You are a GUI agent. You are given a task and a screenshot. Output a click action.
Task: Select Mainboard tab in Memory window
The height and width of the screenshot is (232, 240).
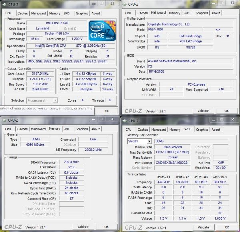38,129
